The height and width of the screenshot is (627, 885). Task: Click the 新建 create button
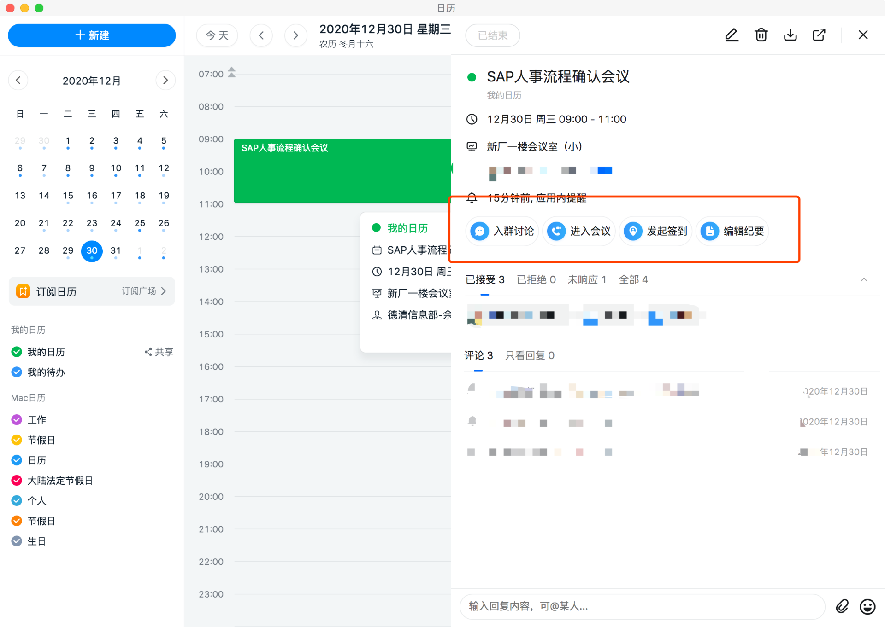[92, 35]
